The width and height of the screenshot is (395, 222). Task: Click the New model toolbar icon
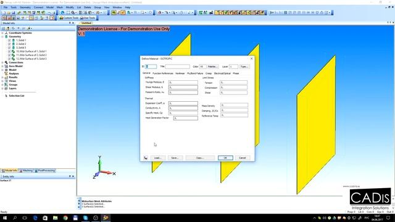4,12
